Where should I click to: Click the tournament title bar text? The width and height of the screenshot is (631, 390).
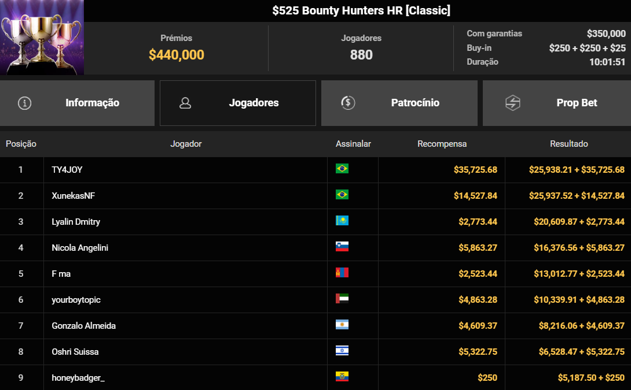click(x=360, y=10)
